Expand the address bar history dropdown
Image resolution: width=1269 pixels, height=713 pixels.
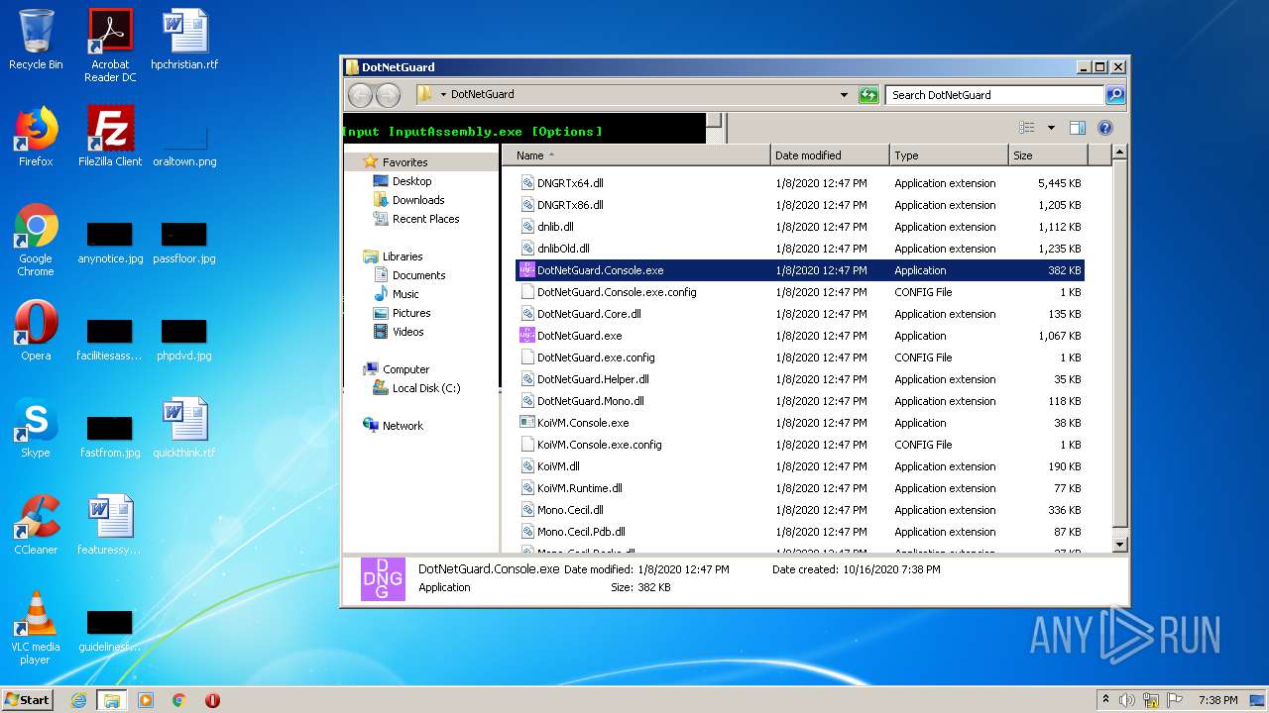(844, 95)
